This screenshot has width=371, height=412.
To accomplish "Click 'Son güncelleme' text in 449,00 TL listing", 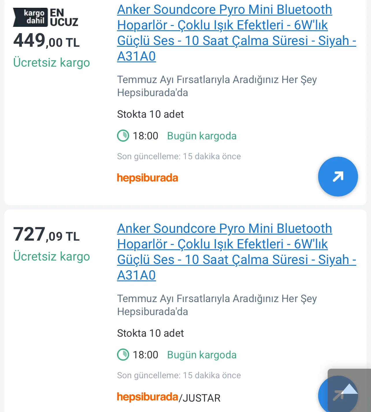I will (179, 156).
